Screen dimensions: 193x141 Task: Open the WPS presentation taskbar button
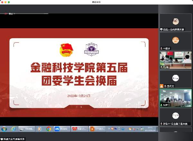point(98,129)
